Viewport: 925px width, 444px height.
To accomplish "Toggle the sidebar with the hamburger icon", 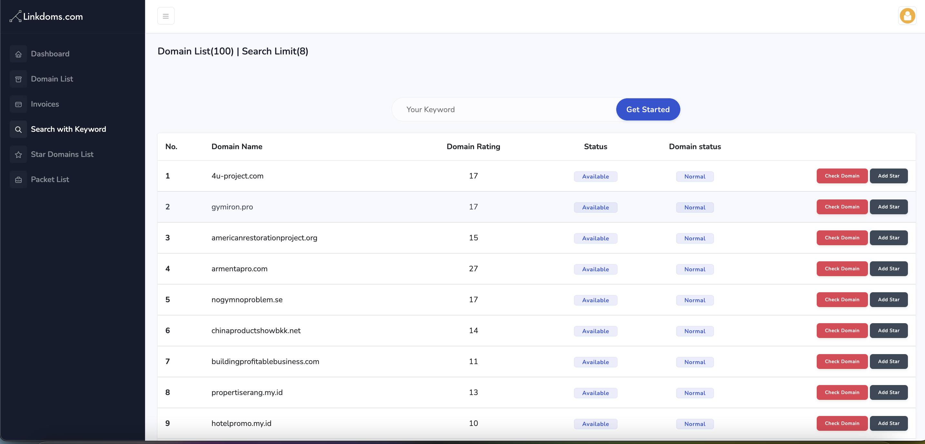I will coord(166,16).
